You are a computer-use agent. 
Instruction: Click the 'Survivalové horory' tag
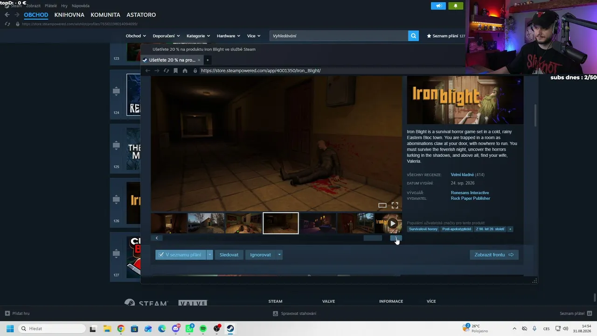[x=423, y=229]
